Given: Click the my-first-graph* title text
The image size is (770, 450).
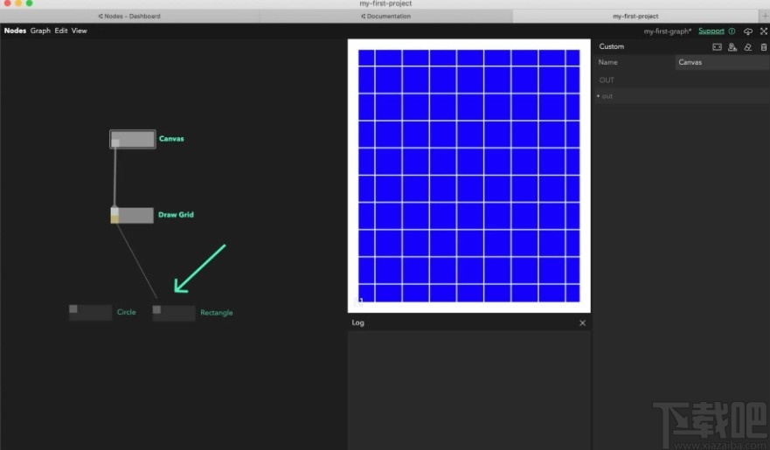Looking at the screenshot, I should [668, 31].
